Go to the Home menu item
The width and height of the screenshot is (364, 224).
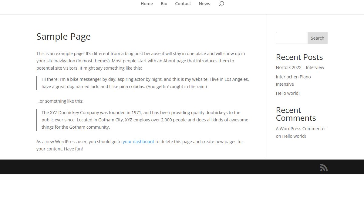pos(147,4)
